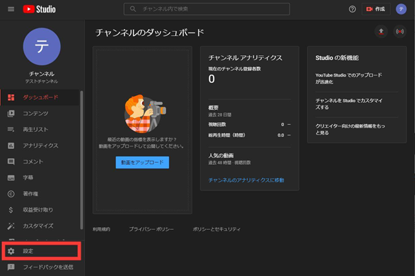
Task: Click the 人気の動画 section label
Action: coord(221,155)
